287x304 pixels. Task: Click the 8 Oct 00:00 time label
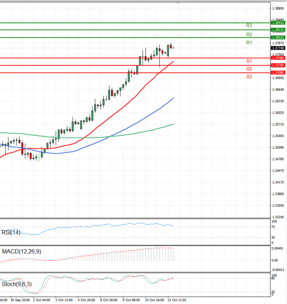109,300
